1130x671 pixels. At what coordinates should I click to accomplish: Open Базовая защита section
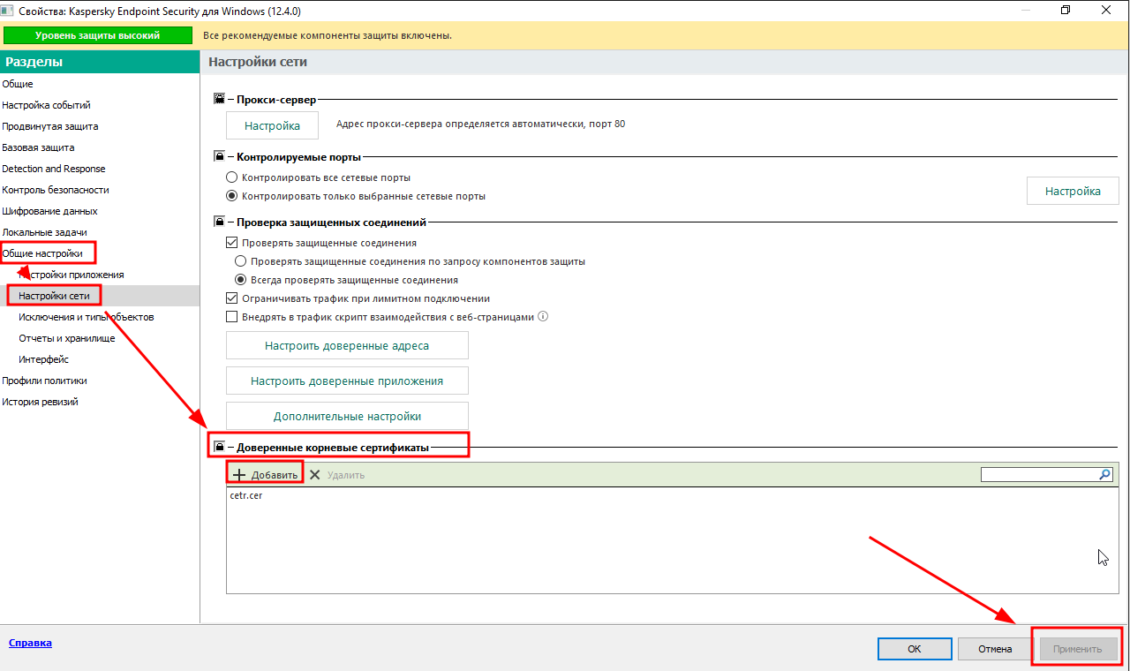pyautogui.click(x=38, y=147)
